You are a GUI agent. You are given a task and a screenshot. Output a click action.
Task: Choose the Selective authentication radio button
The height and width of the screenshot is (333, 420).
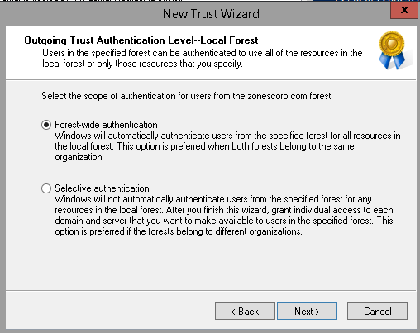click(x=46, y=188)
